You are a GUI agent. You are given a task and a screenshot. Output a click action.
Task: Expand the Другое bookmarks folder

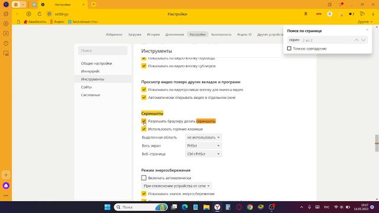point(365,22)
